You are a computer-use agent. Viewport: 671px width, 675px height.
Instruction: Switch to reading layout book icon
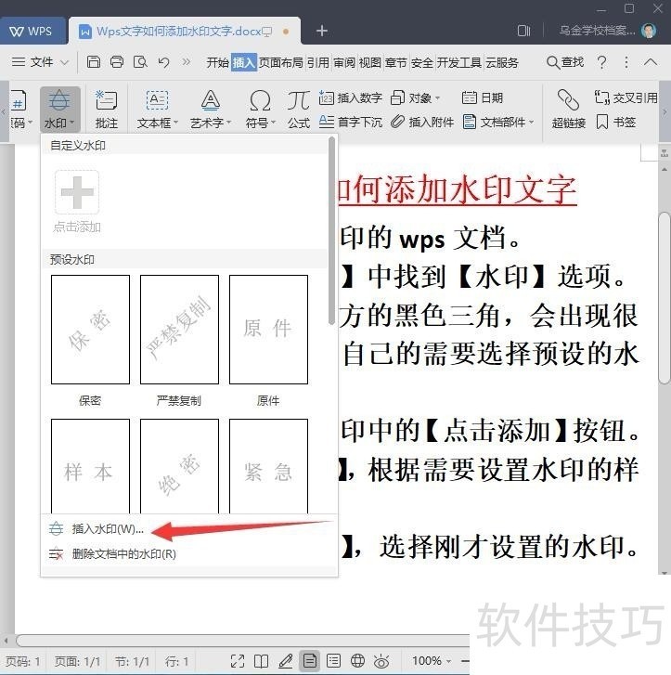[x=261, y=661]
